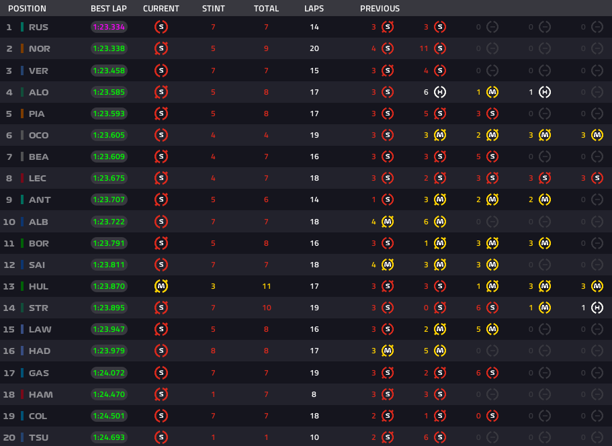Select the HAM driver name

click(41, 395)
